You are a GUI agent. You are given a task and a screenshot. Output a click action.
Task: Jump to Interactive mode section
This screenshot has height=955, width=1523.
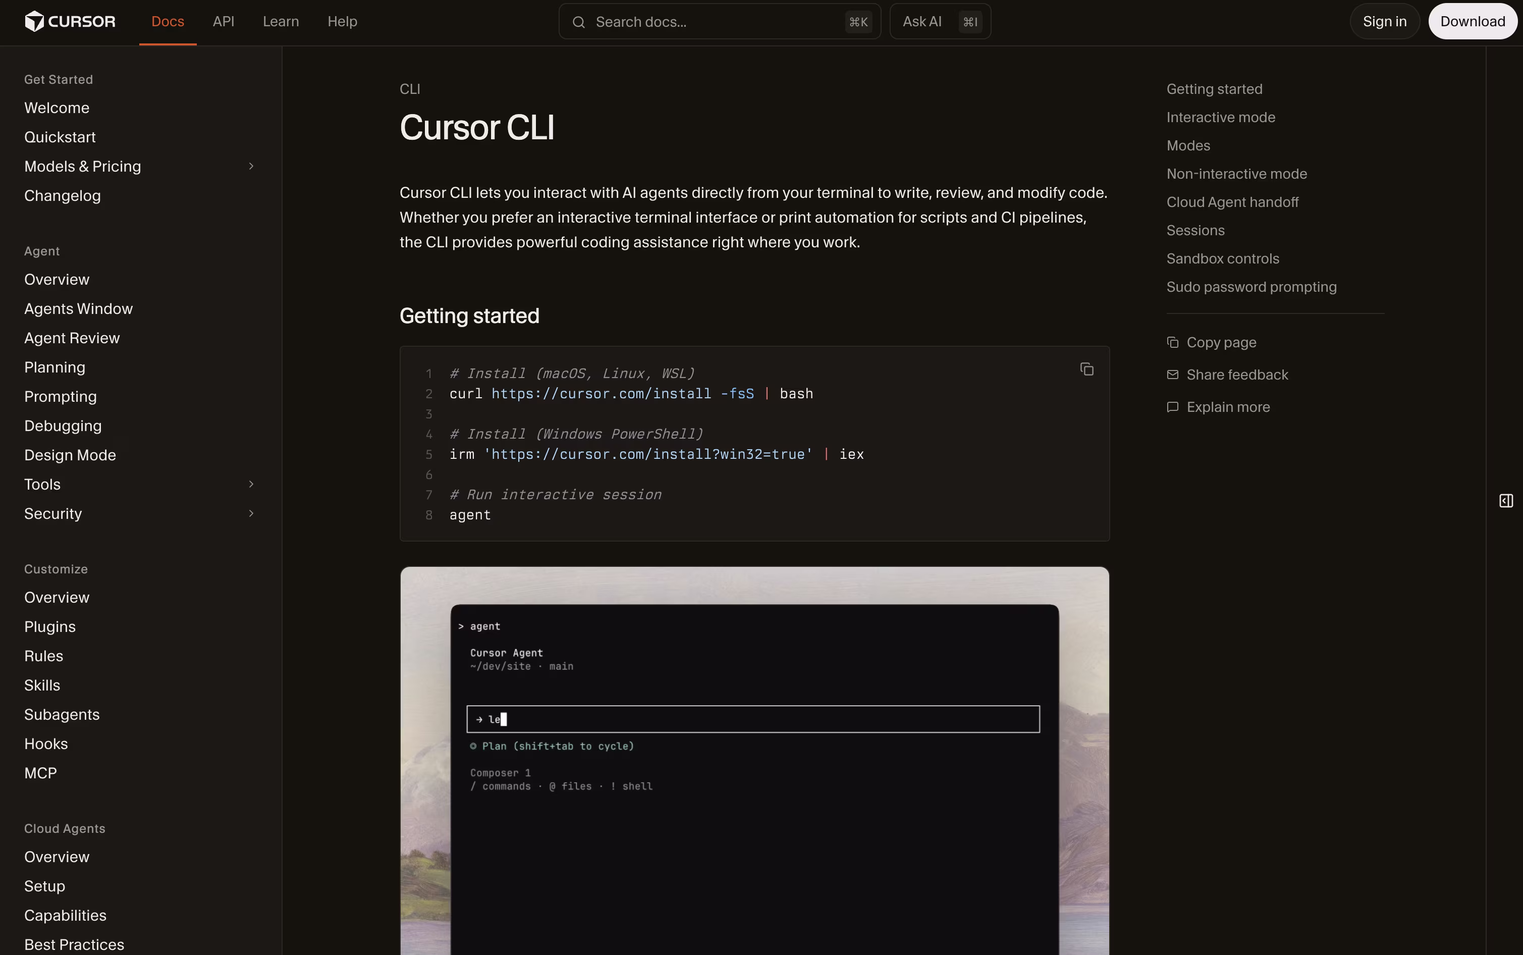(1221, 118)
